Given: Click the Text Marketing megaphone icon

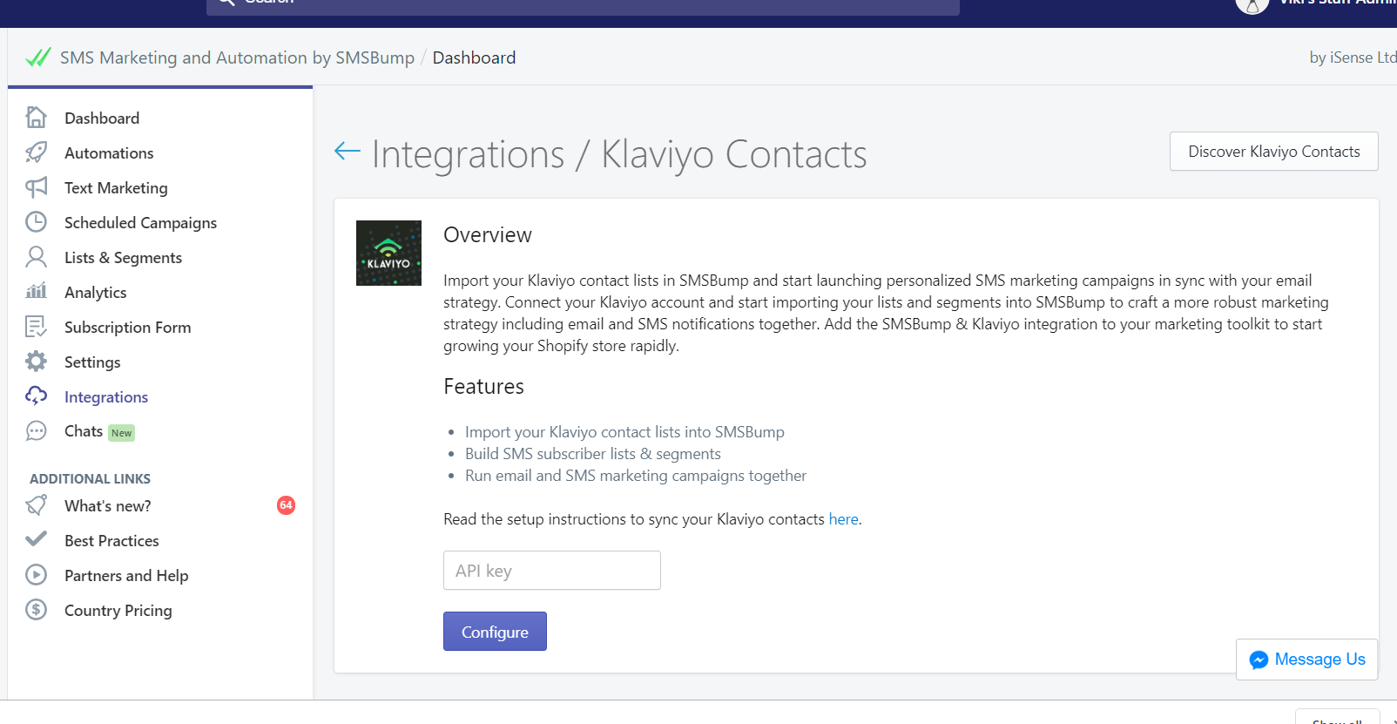Looking at the screenshot, I should coord(36,187).
